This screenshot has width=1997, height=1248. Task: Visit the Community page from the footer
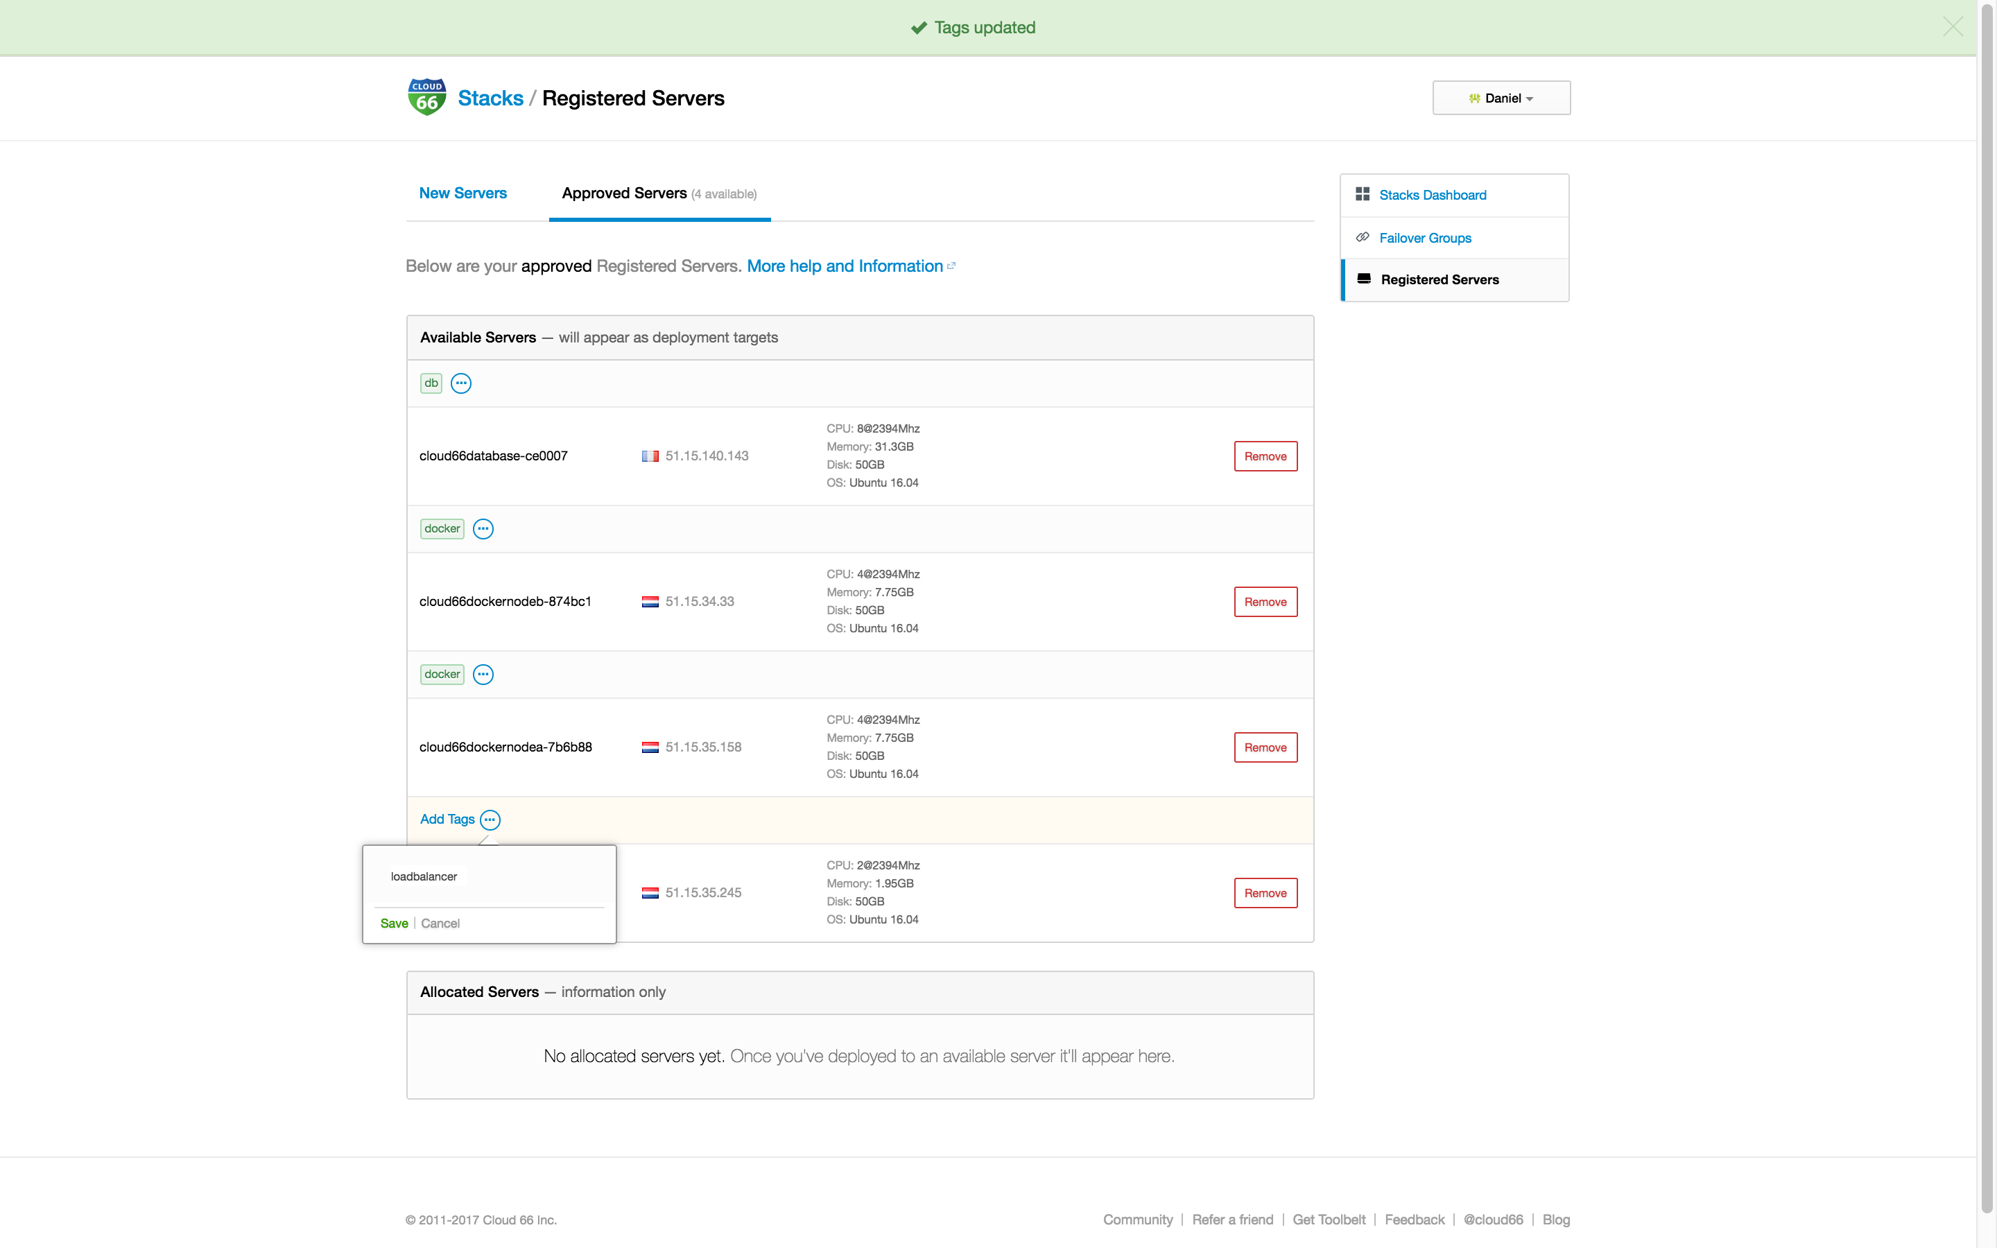(x=1137, y=1219)
